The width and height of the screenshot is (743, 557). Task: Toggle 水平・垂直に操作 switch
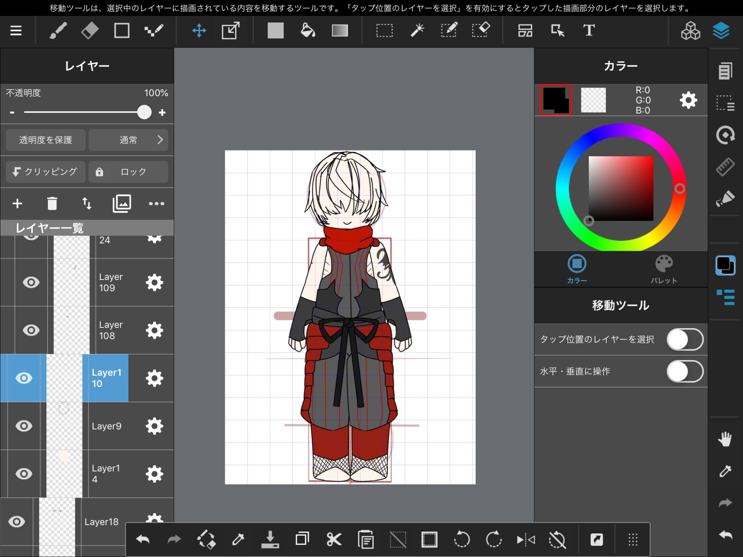[685, 371]
